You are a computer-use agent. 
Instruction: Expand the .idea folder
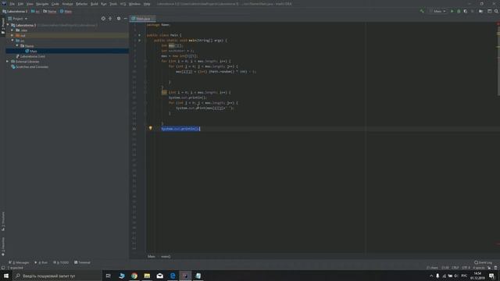click(x=12, y=30)
